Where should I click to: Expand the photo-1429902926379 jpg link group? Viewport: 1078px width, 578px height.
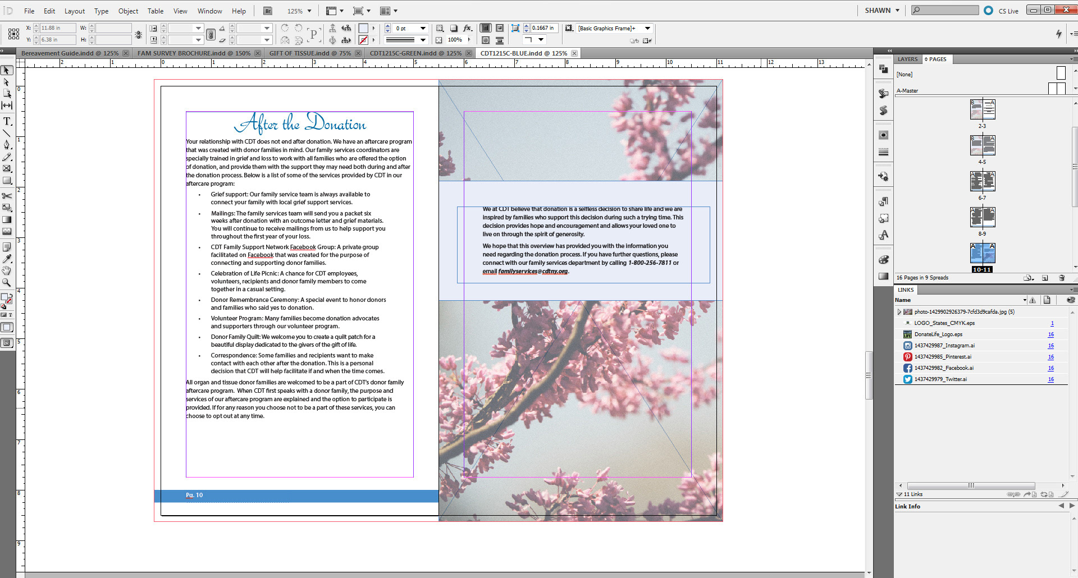(899, 312)
